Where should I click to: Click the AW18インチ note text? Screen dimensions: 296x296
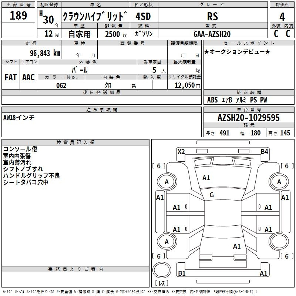click(x=19, y=118)
